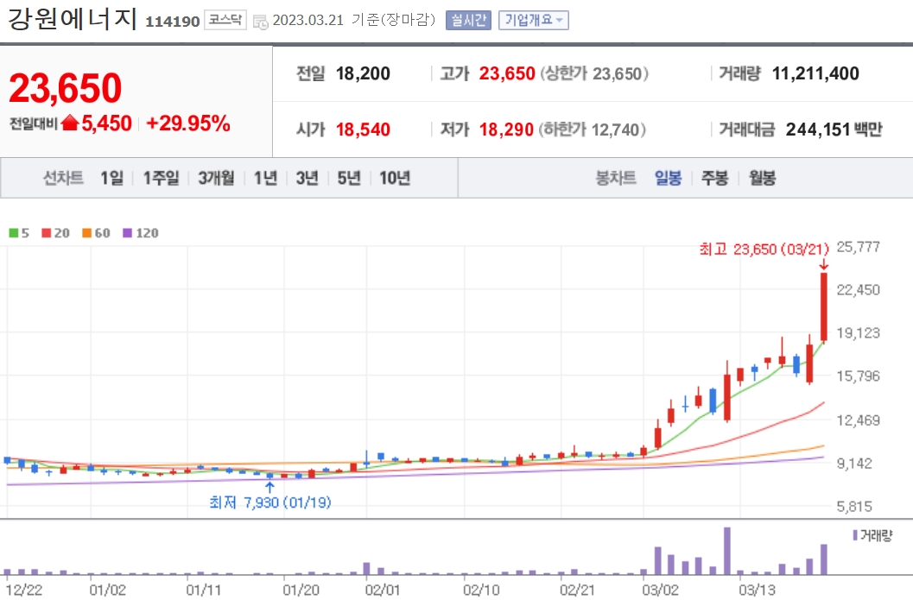The width and height of the screenshot is (913, 600).
Task: Select the 1주일 line chart tab
Action: 162,178
